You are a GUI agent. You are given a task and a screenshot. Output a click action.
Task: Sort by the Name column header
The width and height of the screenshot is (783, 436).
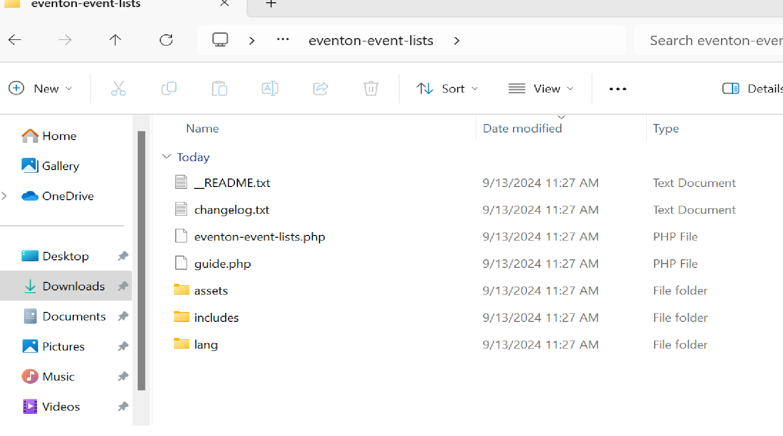coord(203,128)
